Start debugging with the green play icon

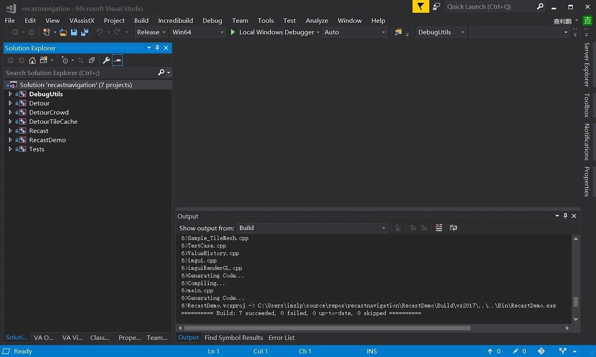[x=233, y=32]
